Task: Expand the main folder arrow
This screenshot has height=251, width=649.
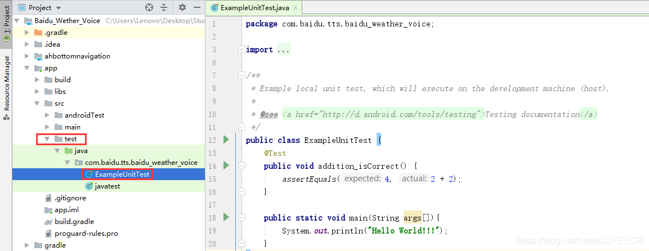Action: coord(47,127)
